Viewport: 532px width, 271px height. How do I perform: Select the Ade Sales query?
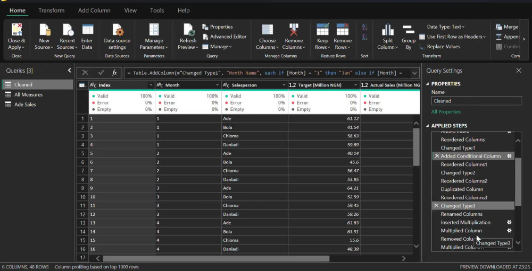(x=37, y=104)
